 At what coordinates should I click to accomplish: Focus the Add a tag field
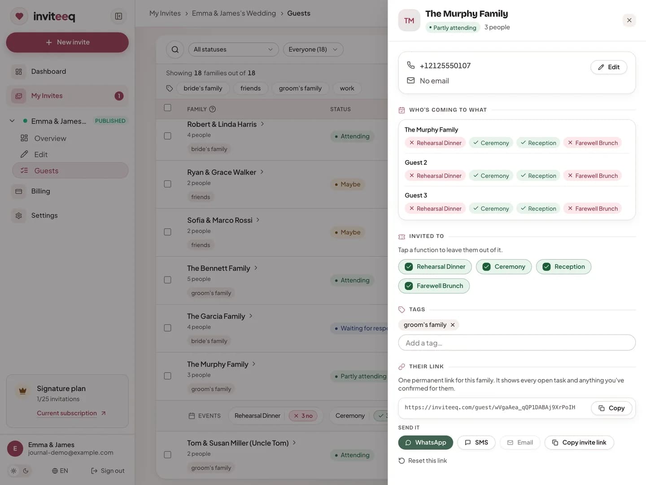coord(517,343)
